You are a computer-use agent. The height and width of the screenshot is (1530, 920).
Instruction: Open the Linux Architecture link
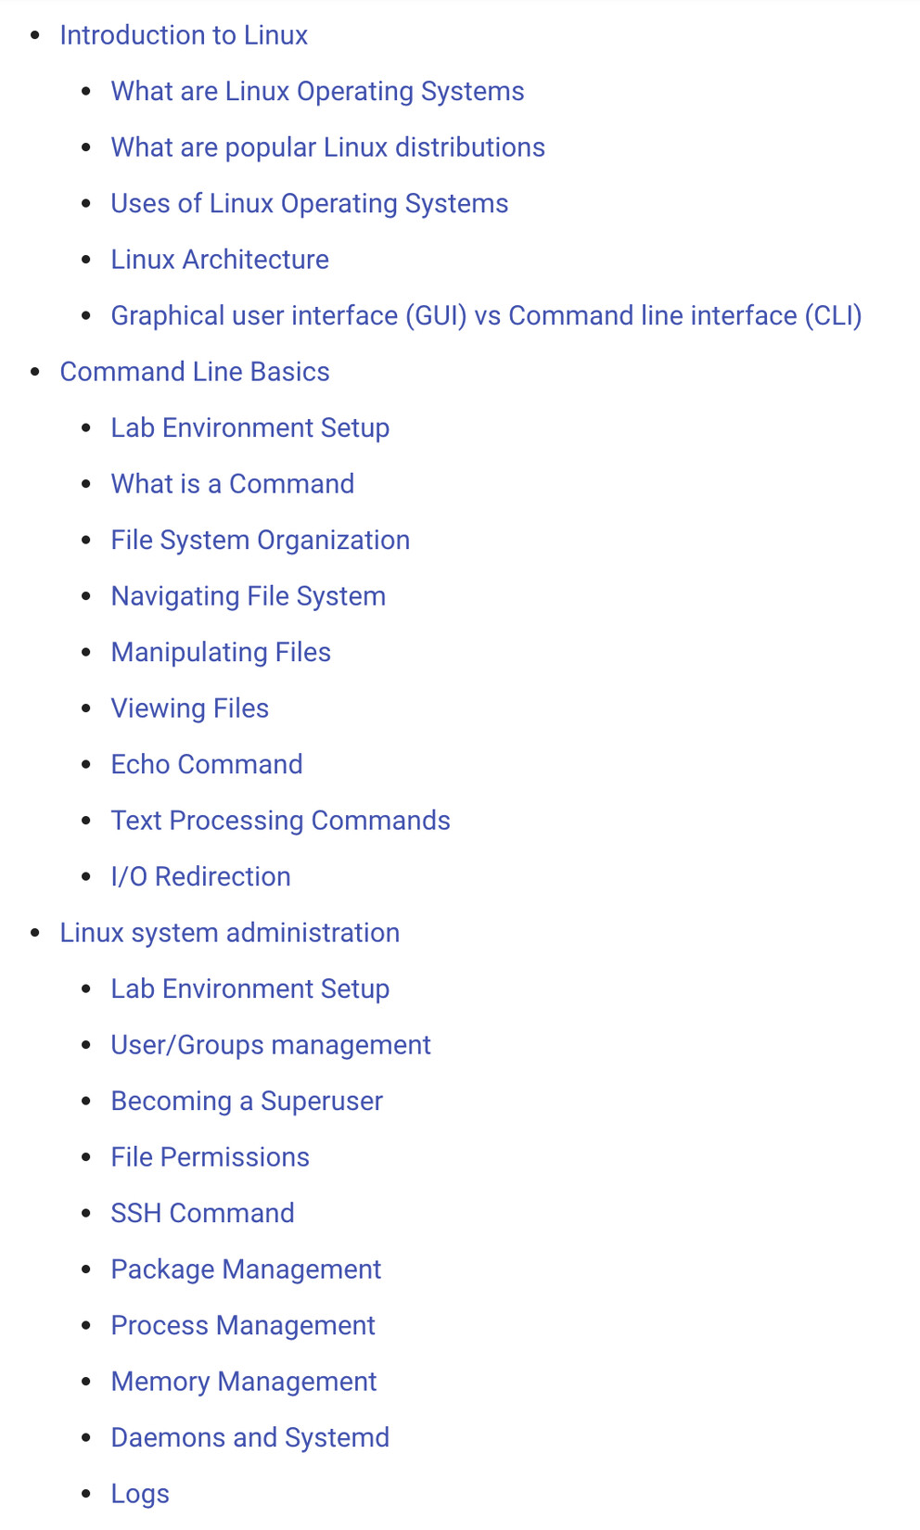coord(220,260)
